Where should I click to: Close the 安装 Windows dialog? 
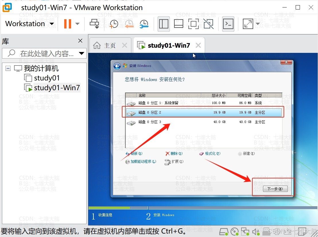click(x=286, y=62)
